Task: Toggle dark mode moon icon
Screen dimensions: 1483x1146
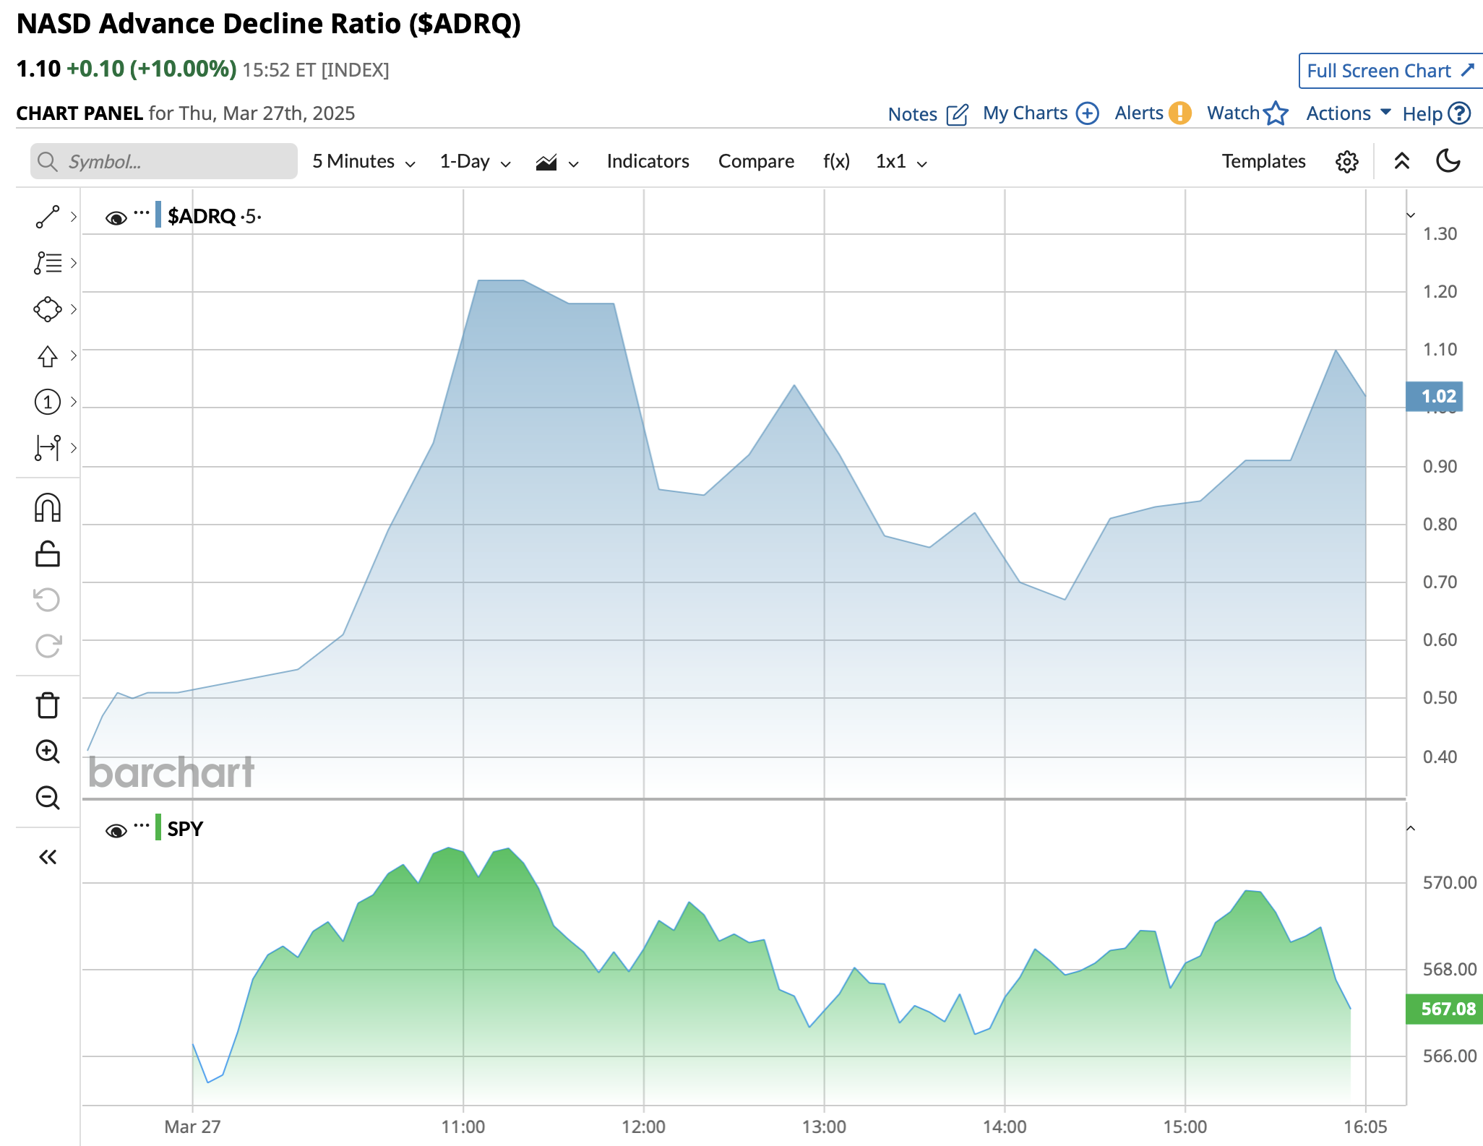Action: [1448, 161]
